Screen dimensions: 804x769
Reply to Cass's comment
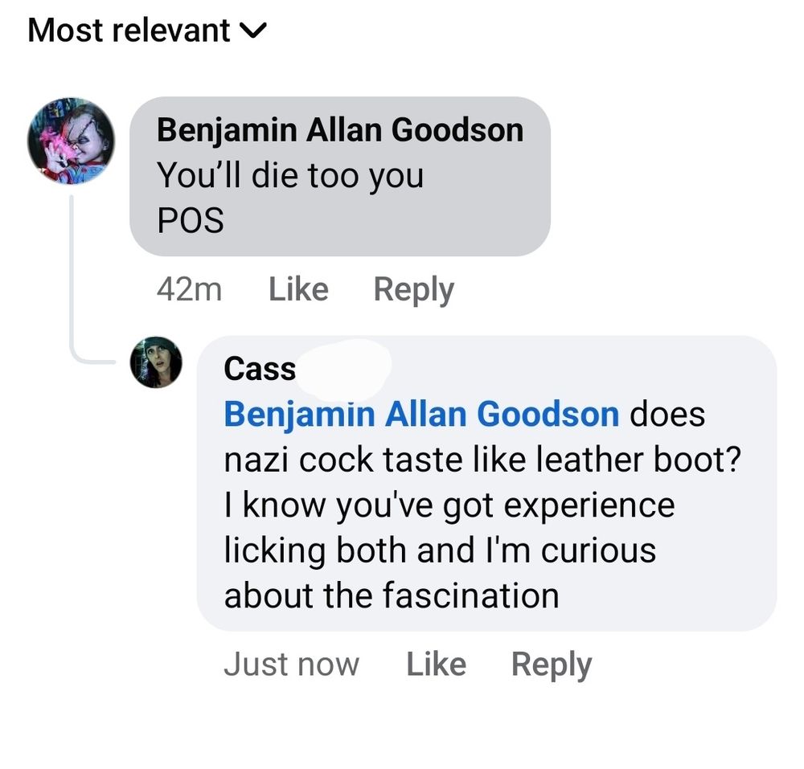[552, 663]
